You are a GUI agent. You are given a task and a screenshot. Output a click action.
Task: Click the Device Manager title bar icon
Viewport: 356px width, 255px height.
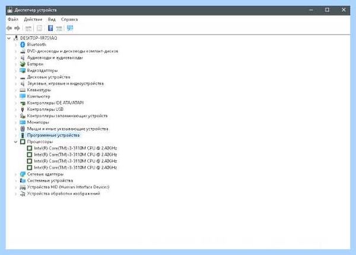click(9, 10)
